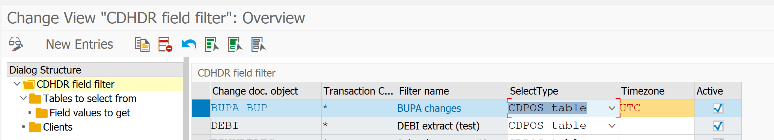Toggle Active checkbox for BUPA_BUP row
Image resolution: width=774 pixels, height=140 pixels.
(x=718, y=108)
